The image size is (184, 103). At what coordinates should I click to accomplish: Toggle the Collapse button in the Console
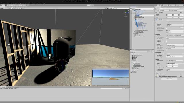click(x=6, y=88)
